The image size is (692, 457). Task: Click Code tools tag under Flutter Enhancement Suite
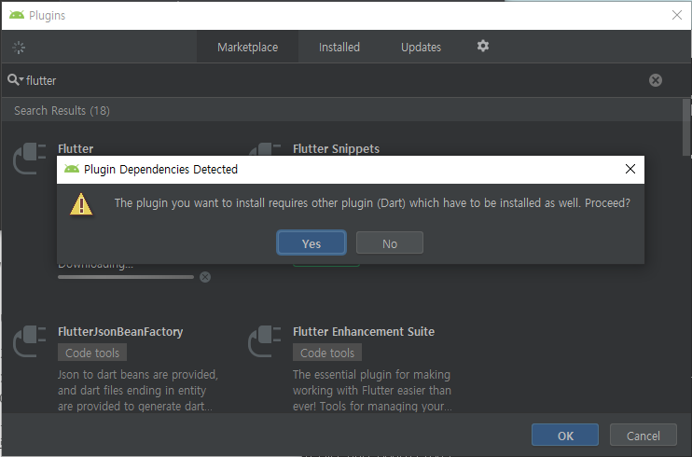click(x=327, y=353)
